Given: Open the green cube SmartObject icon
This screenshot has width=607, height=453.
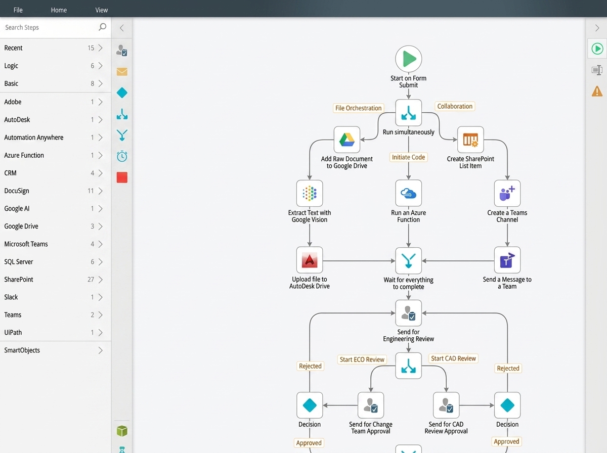Looking at the screenshot, I should [122, 431].
